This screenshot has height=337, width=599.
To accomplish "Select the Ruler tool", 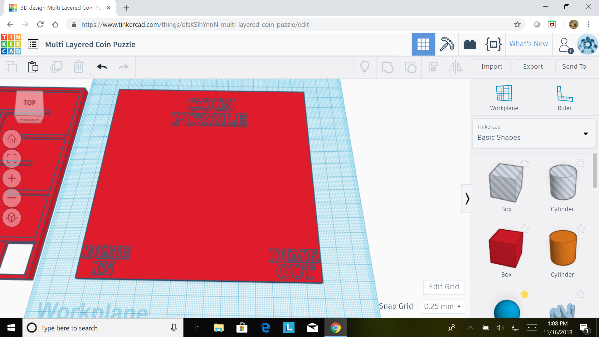I will pyautogui.click(x=565, y=98).
